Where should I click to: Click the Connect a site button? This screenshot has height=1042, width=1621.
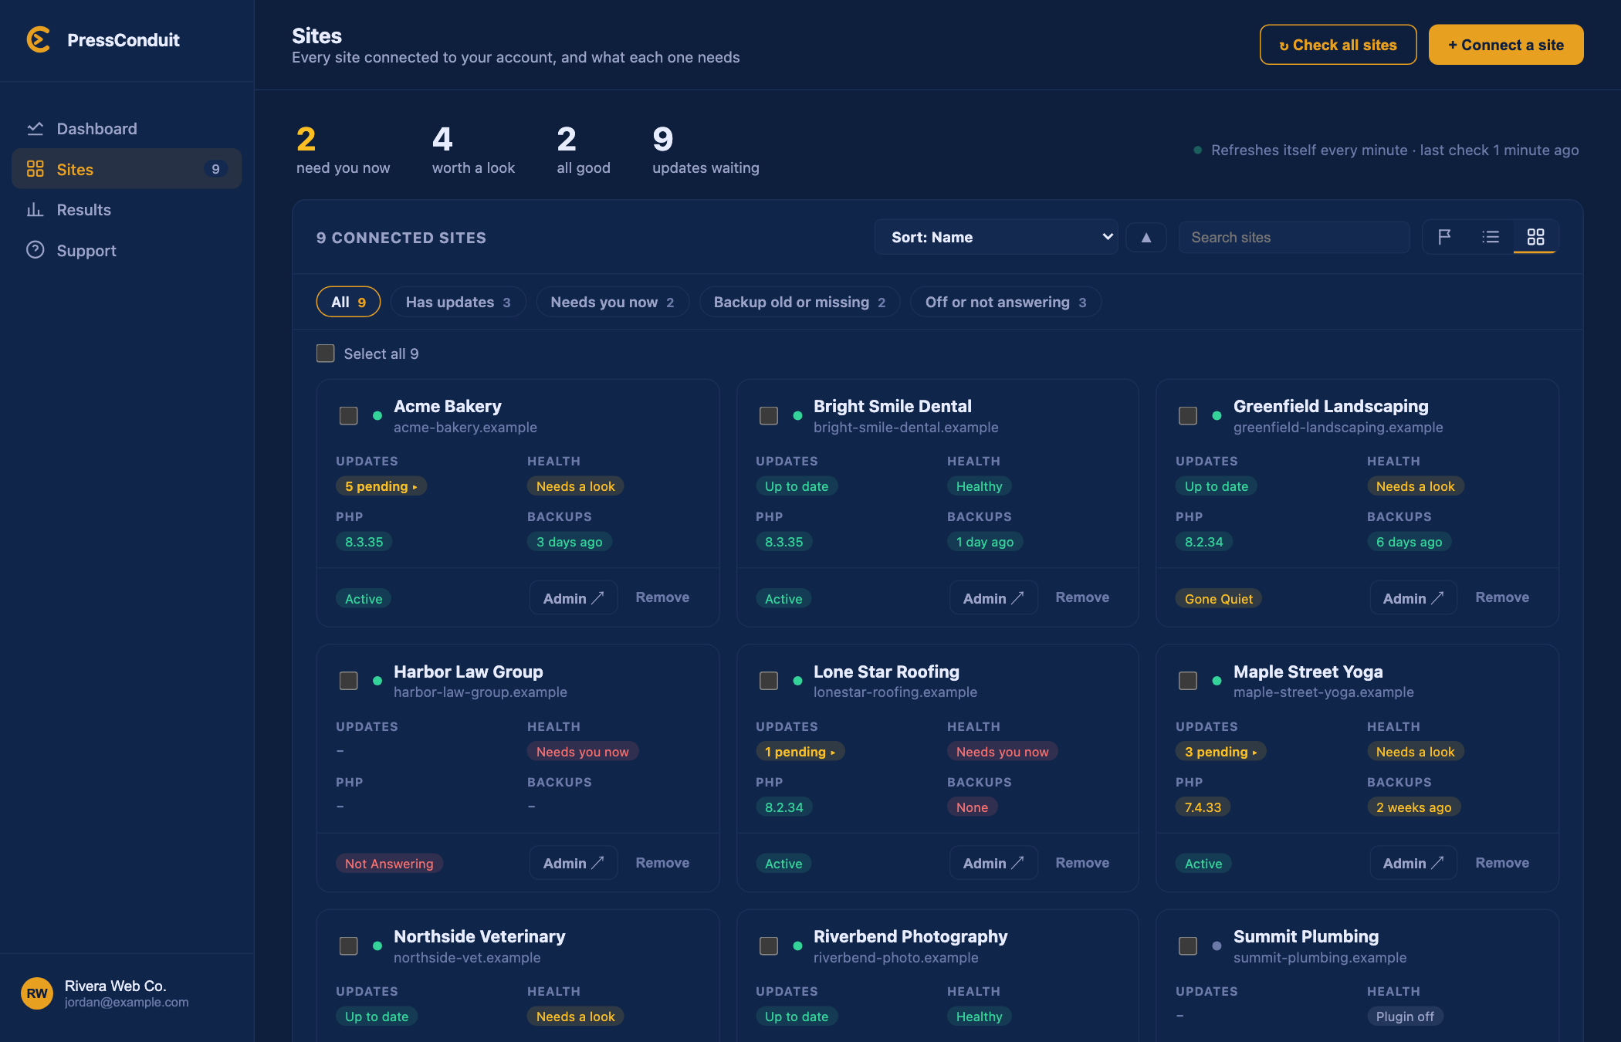pyautogui.click(x=1505, y=45)
